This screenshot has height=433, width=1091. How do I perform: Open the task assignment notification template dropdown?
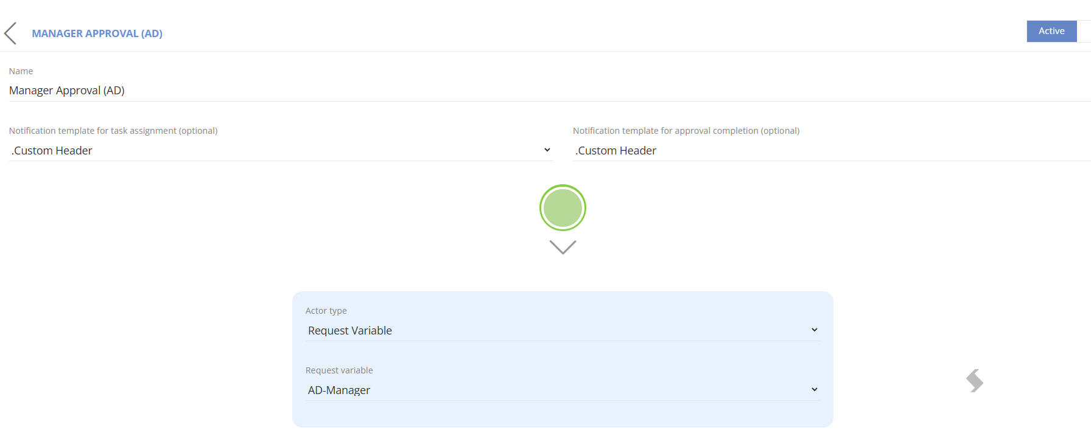[x=281, y=150]
